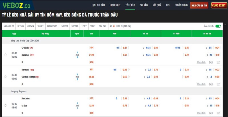The image size is (228, 117).
Task: Open Tỷ lệ link for Grenada match
Action: pos(211,62)
